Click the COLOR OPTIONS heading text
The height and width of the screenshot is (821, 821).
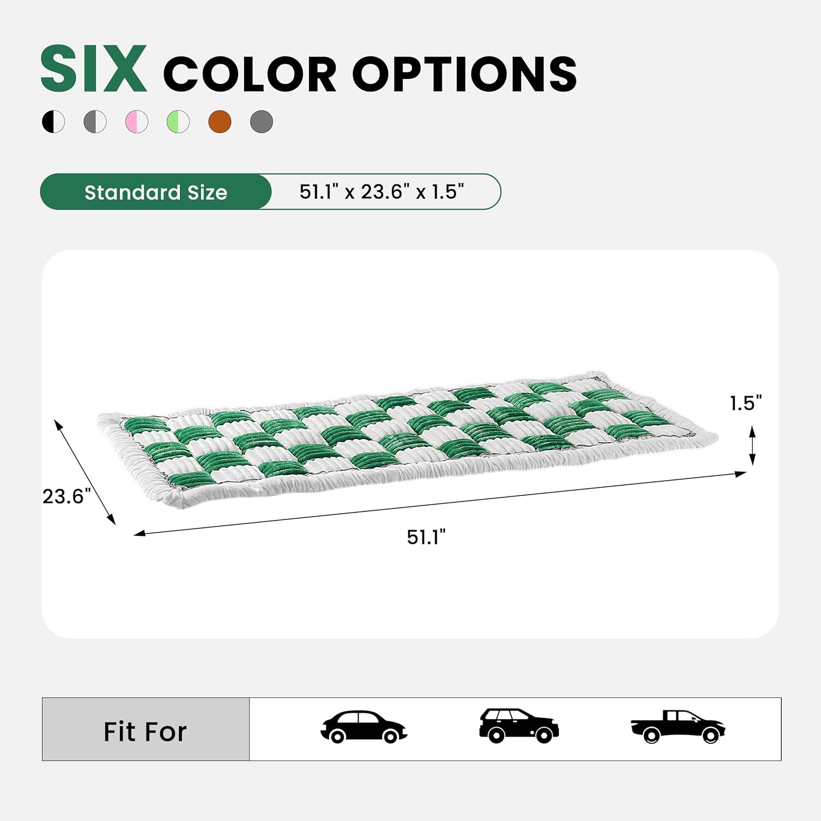(369, 74)
